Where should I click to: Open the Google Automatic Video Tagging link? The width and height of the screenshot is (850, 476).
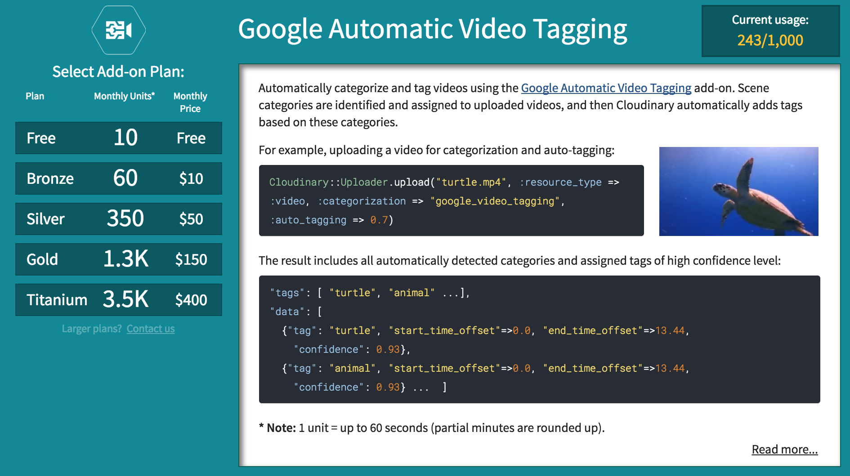(x=606, y=88)
